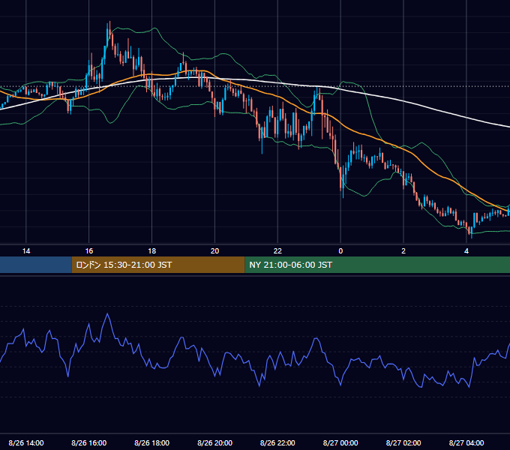Click the 8/26 14:00 date label
Screen dimensions: 510x450
26,442
